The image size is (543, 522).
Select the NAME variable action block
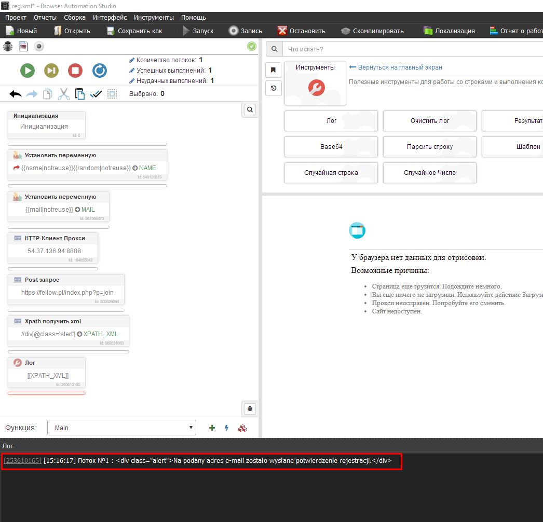point(87,165)
